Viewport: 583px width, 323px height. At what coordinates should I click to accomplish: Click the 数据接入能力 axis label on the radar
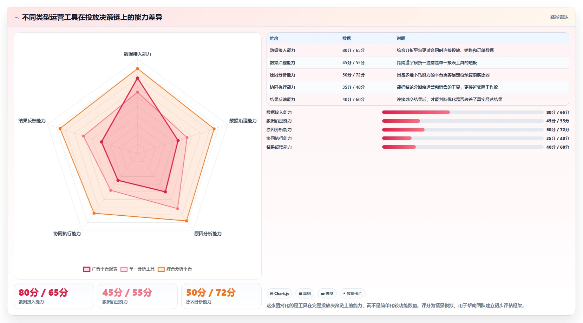137,54
